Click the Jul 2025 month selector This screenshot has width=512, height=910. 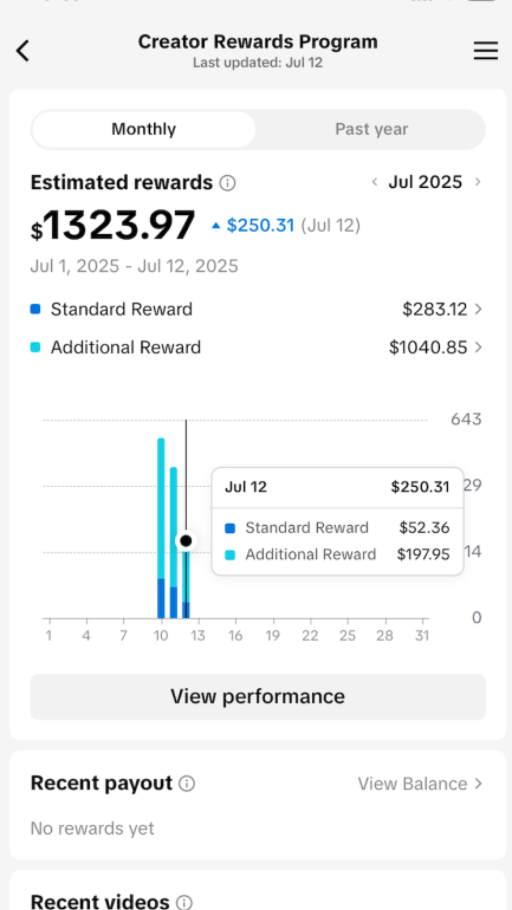coord(425,182)
